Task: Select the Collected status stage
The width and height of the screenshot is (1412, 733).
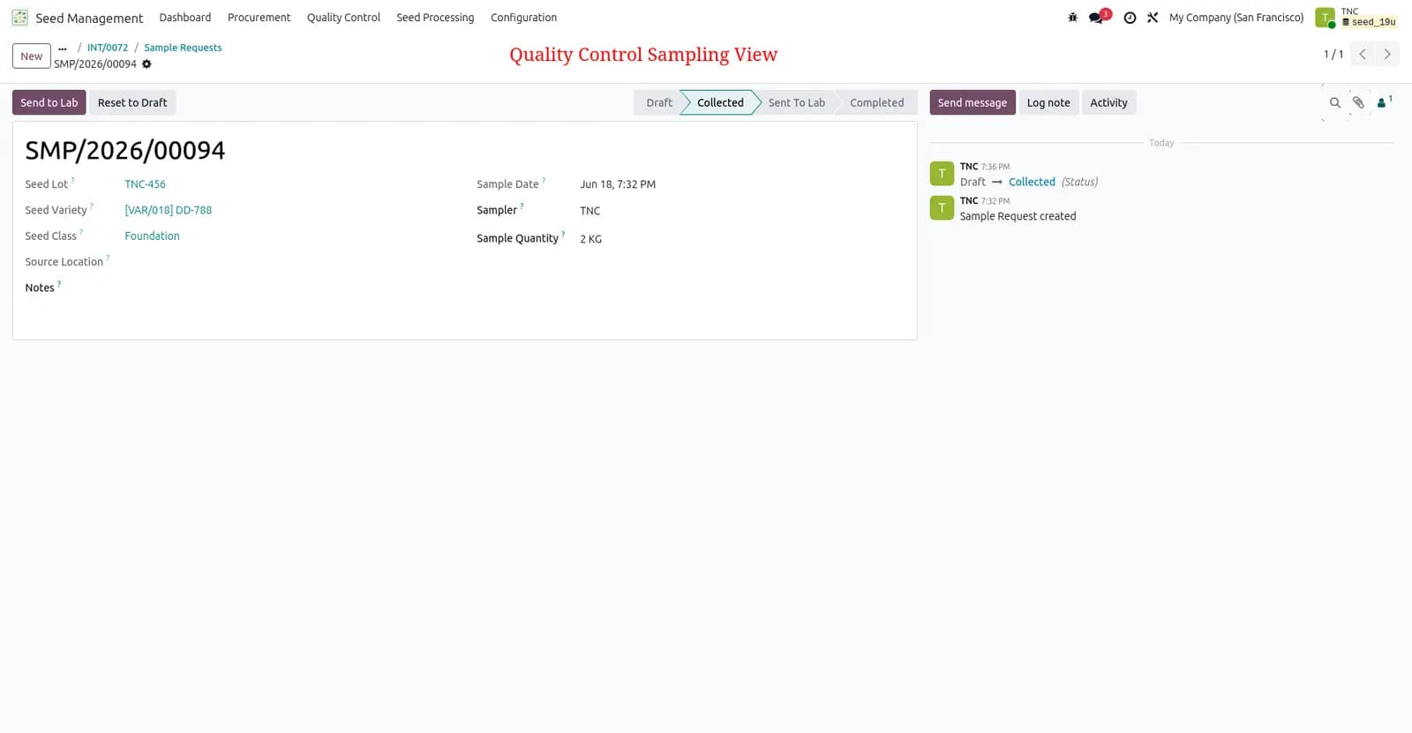Action: point(720,102)
